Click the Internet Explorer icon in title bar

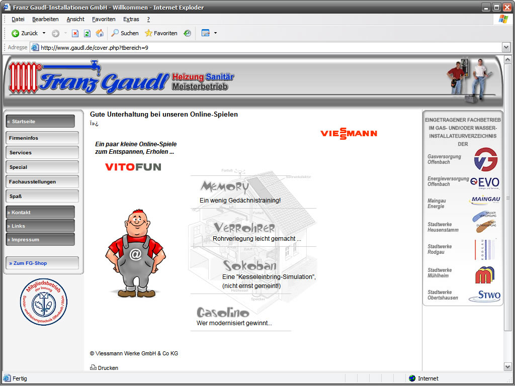pyautogui.click(x=7, y=7)
